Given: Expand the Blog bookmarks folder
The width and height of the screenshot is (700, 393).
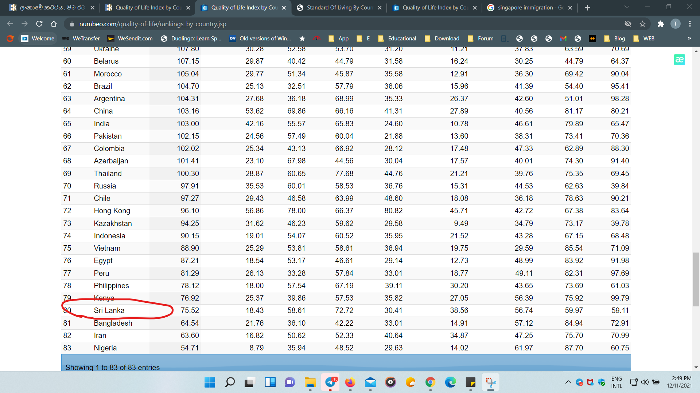Looking at the screenshot, I should coord(614,39).
